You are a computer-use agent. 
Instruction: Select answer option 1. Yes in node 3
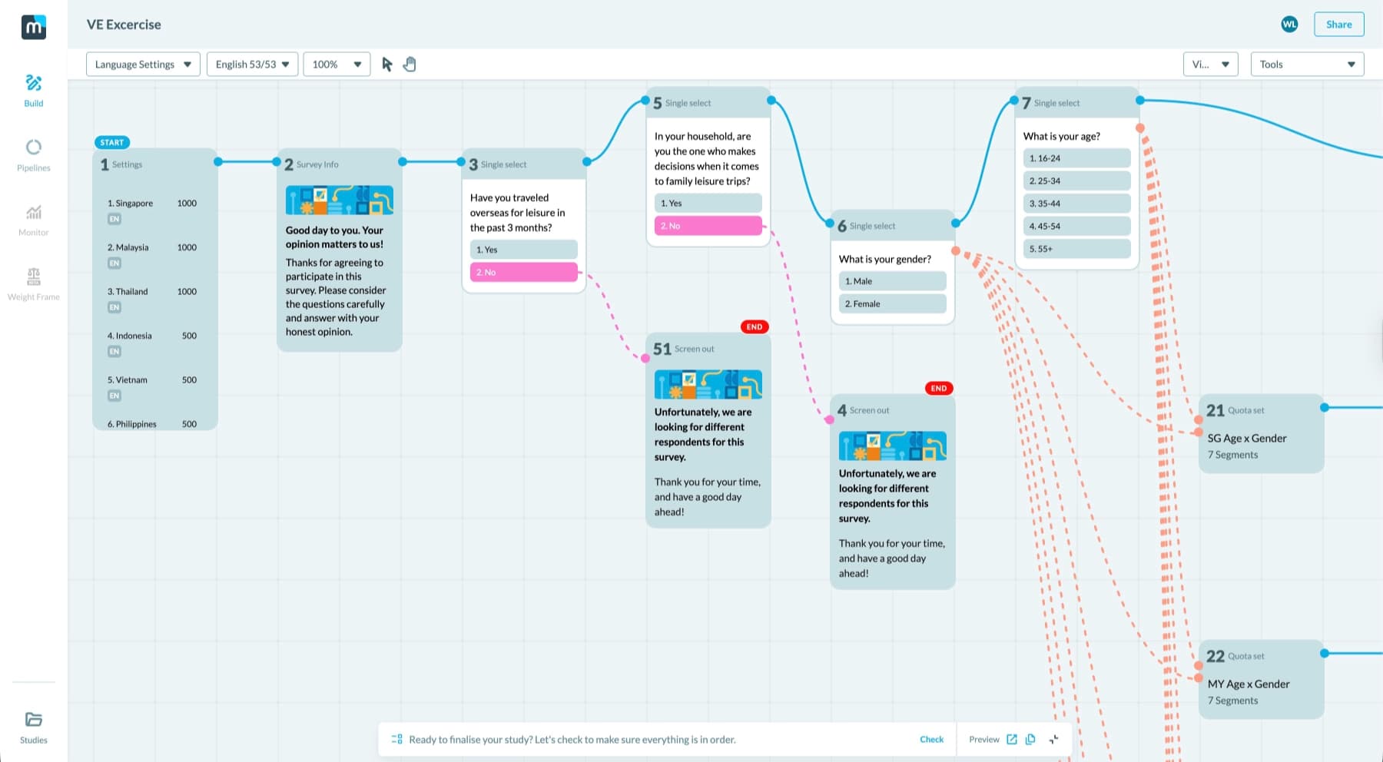point(523,249)
